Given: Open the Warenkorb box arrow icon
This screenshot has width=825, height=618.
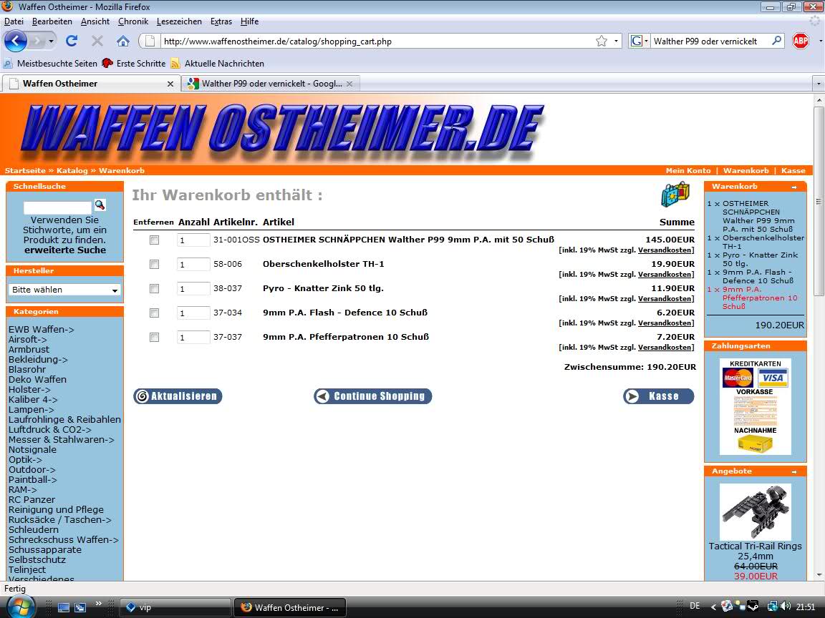Looking at the screenshot, I should (x=794, y=187).
